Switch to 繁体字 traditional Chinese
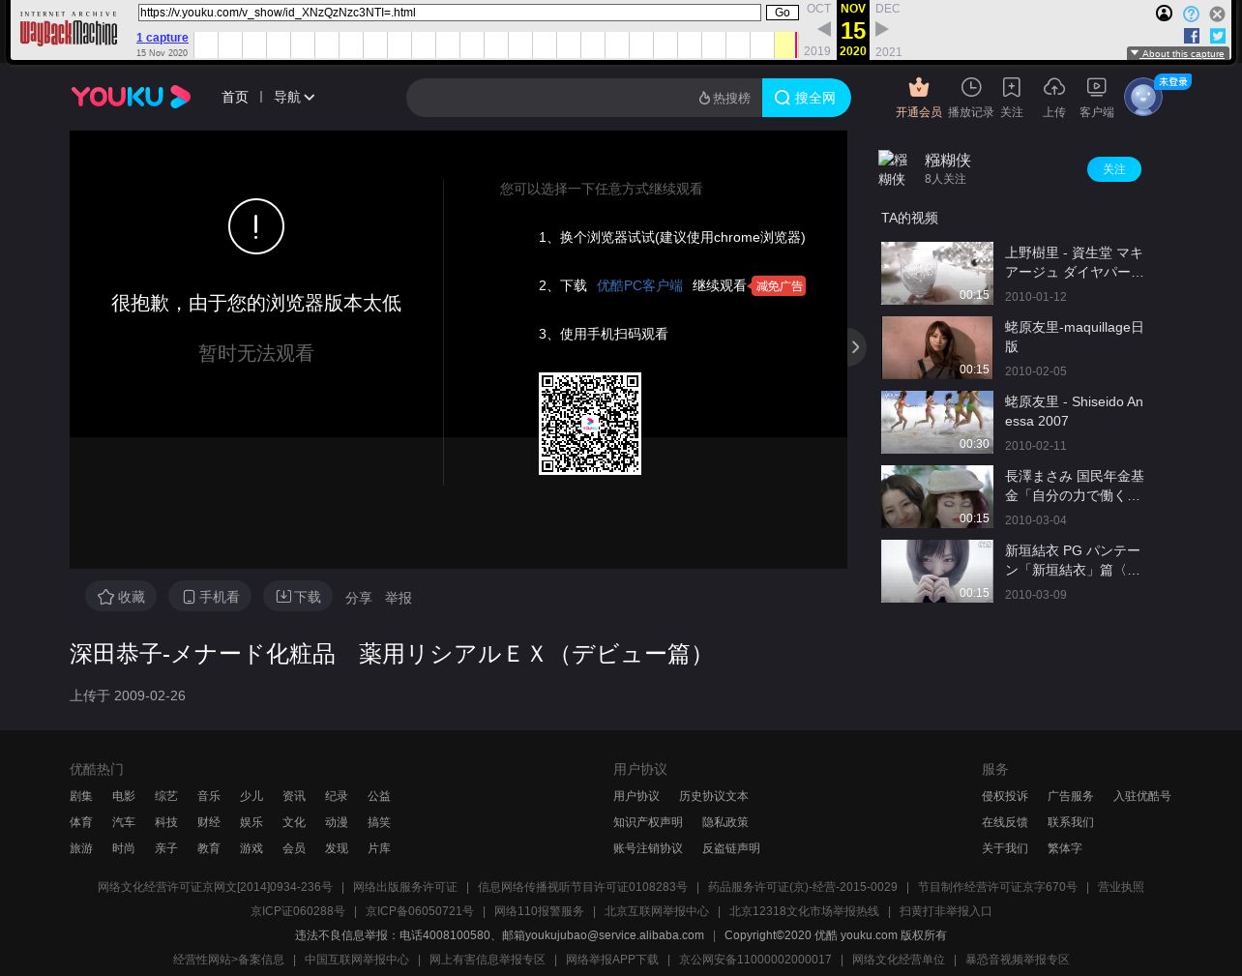 (1065, 848)
